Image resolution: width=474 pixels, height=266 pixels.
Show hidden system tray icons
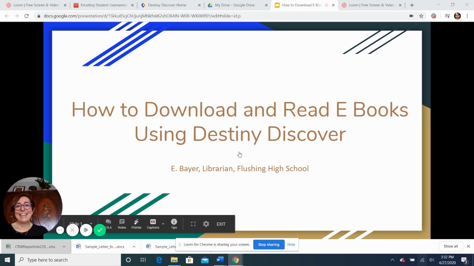coord(393,260)
